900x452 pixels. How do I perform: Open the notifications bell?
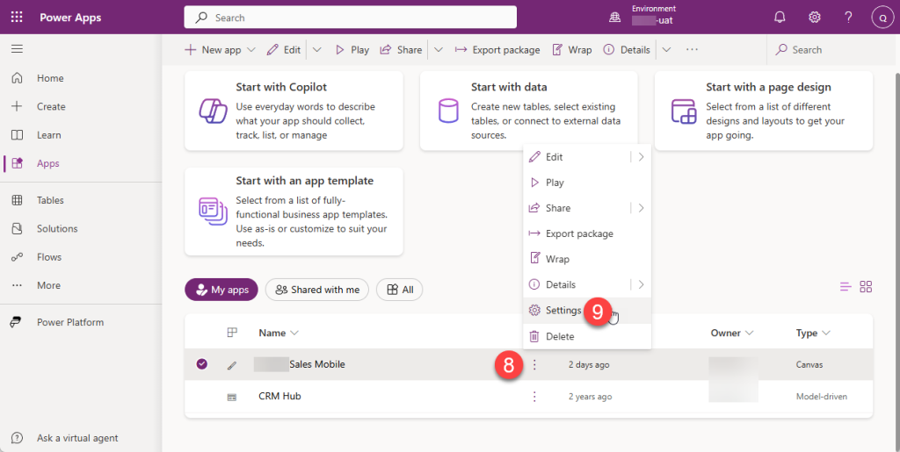pyautogui.click(x=780, y=18)
